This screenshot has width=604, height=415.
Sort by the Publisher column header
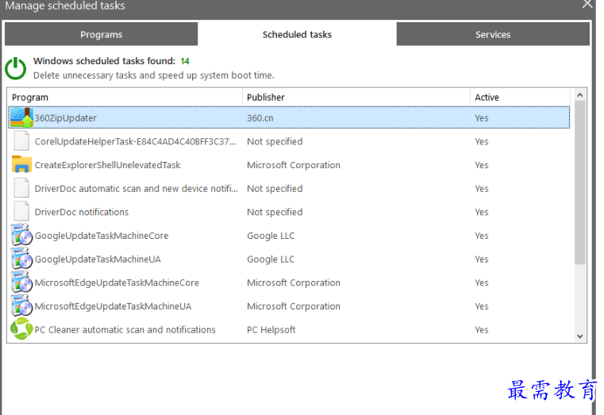point(356,97)
